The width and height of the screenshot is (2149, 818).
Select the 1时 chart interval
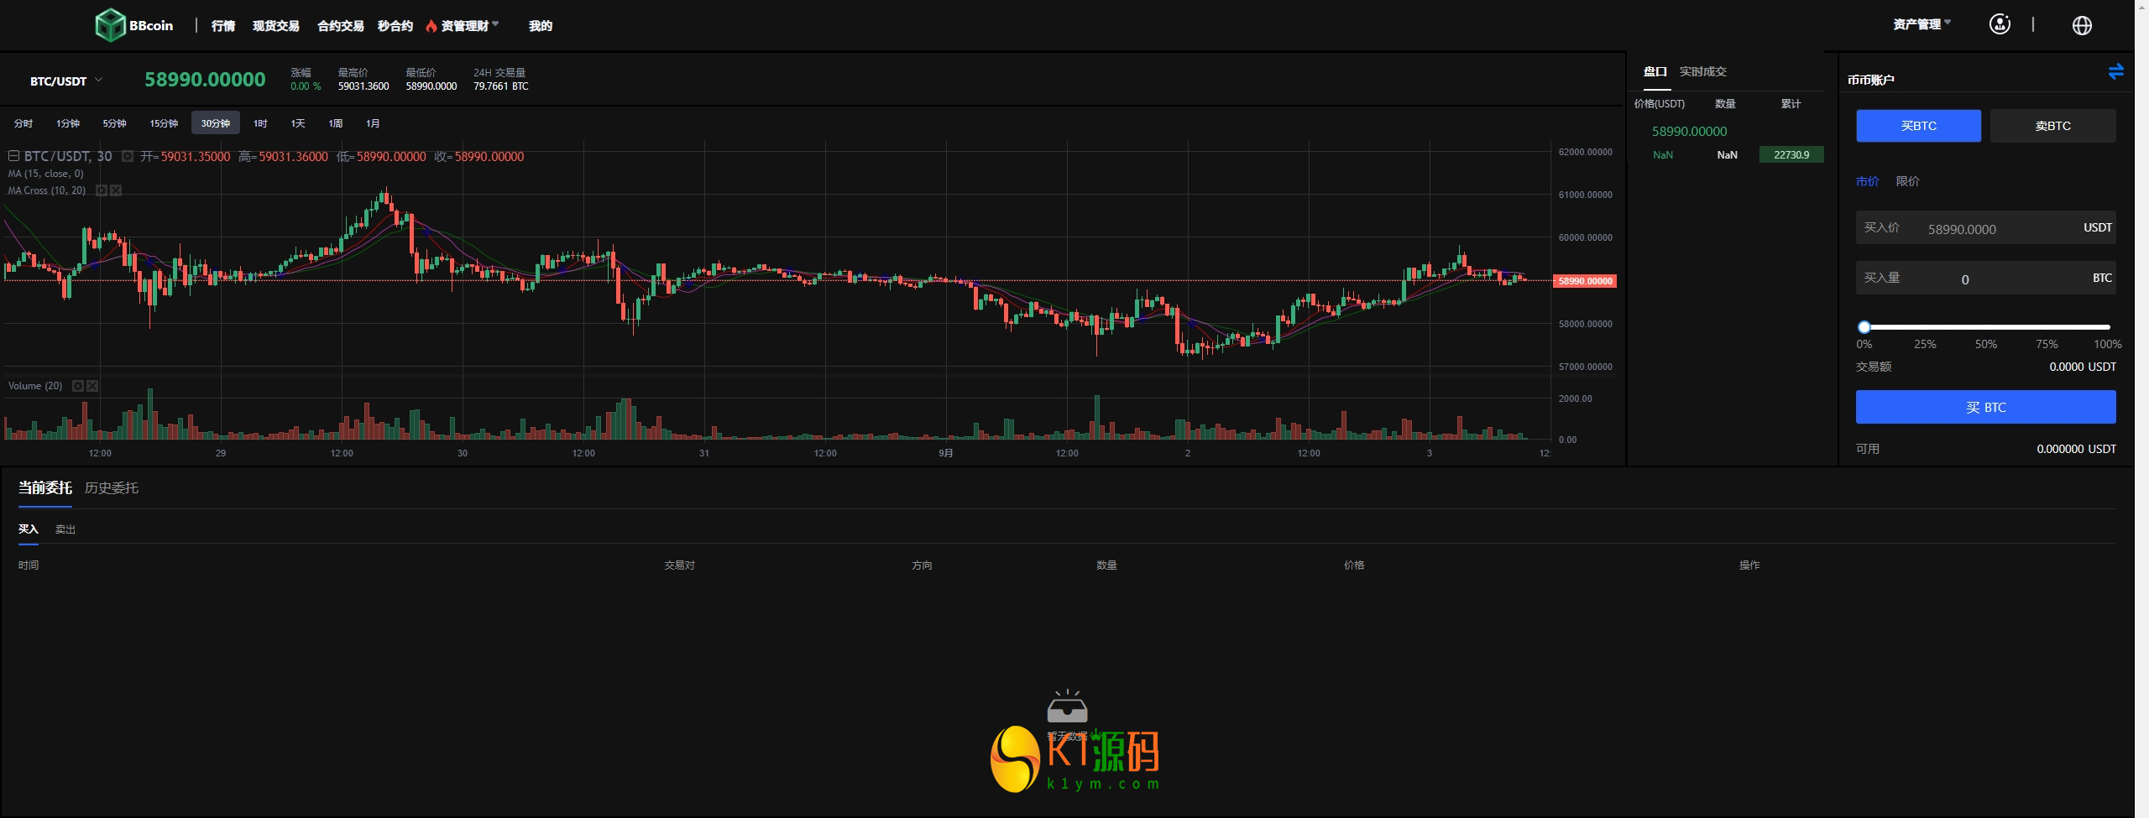point(260,123)
